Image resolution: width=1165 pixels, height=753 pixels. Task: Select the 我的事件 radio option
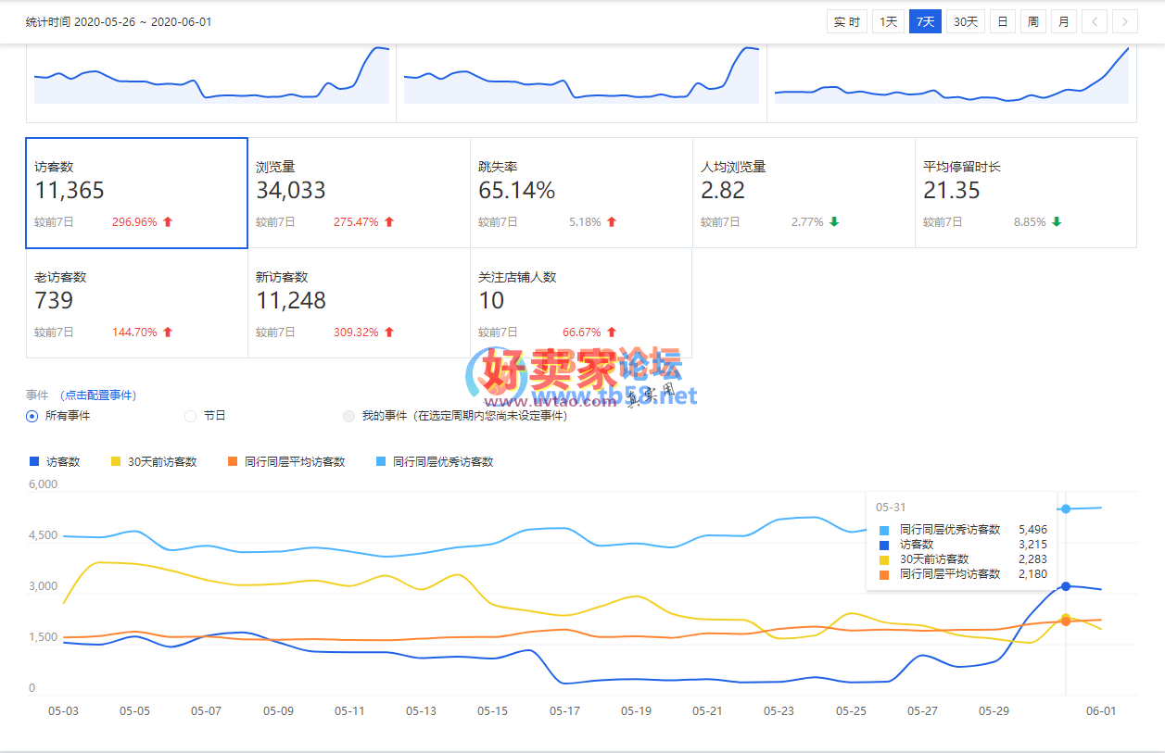(x=349, y=416)
